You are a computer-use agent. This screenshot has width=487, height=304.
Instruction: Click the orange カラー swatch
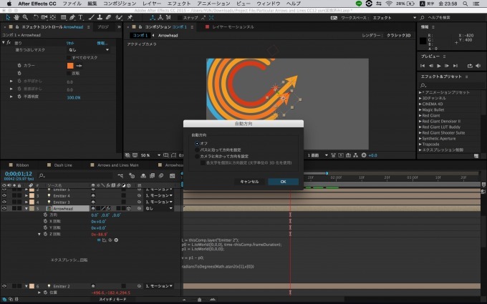(x=69, y=65)
